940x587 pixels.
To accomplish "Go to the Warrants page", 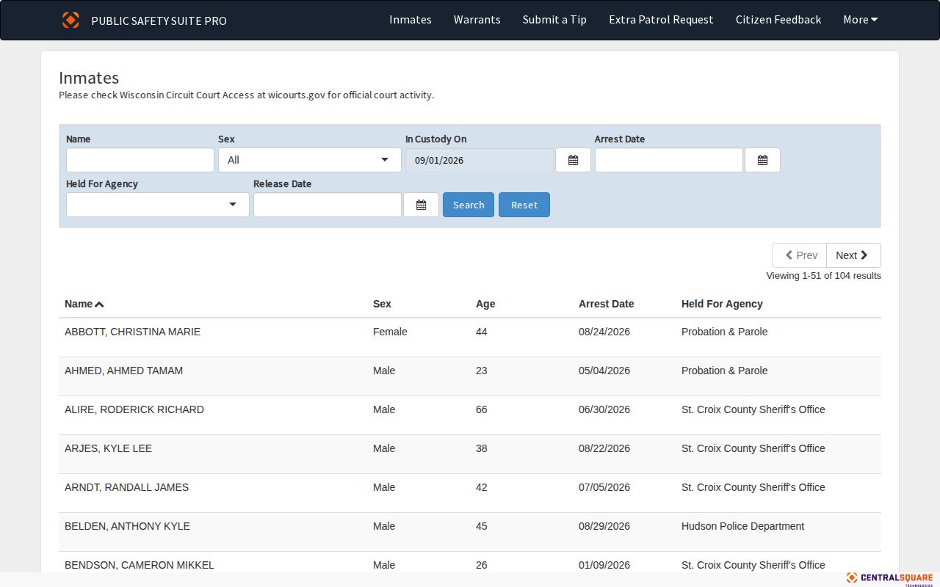I will coord(477,20).
